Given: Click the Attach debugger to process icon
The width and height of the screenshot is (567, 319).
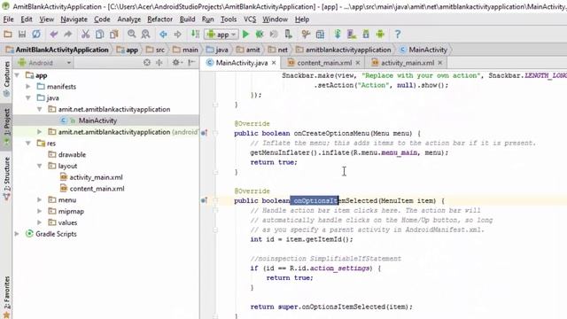Looking at the screenshot, I should (288, 35).
